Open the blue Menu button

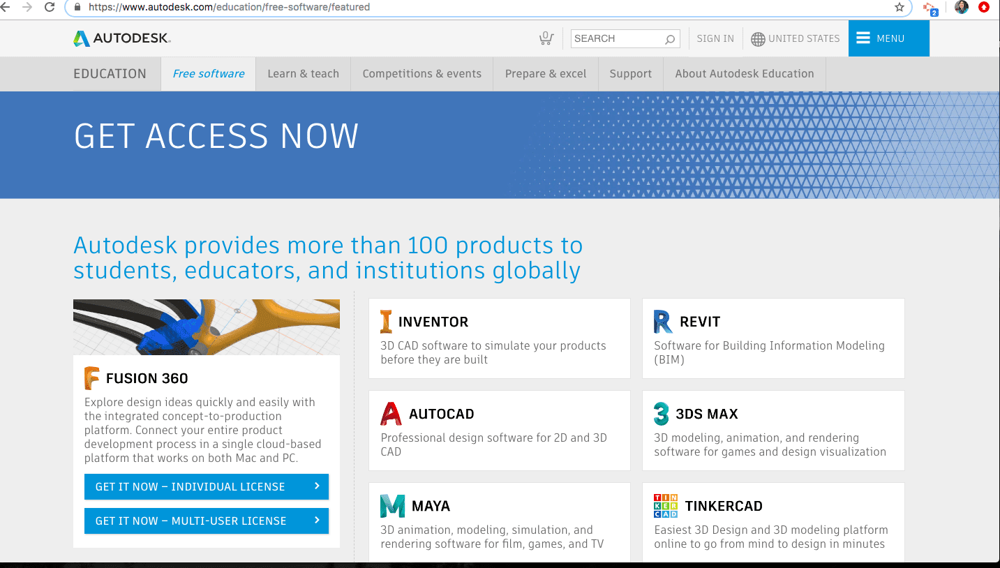[889, 38]
